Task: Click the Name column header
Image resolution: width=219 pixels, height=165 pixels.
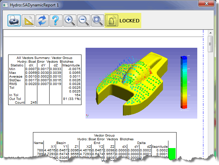Action: (x=38, y=143)
